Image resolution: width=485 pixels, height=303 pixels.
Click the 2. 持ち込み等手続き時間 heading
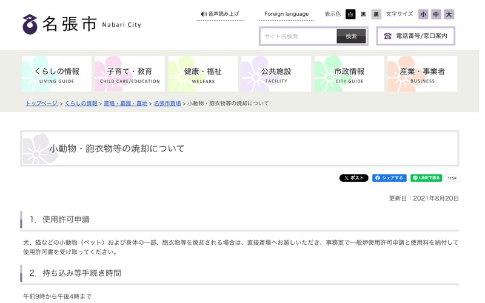(x=75, y=273)
